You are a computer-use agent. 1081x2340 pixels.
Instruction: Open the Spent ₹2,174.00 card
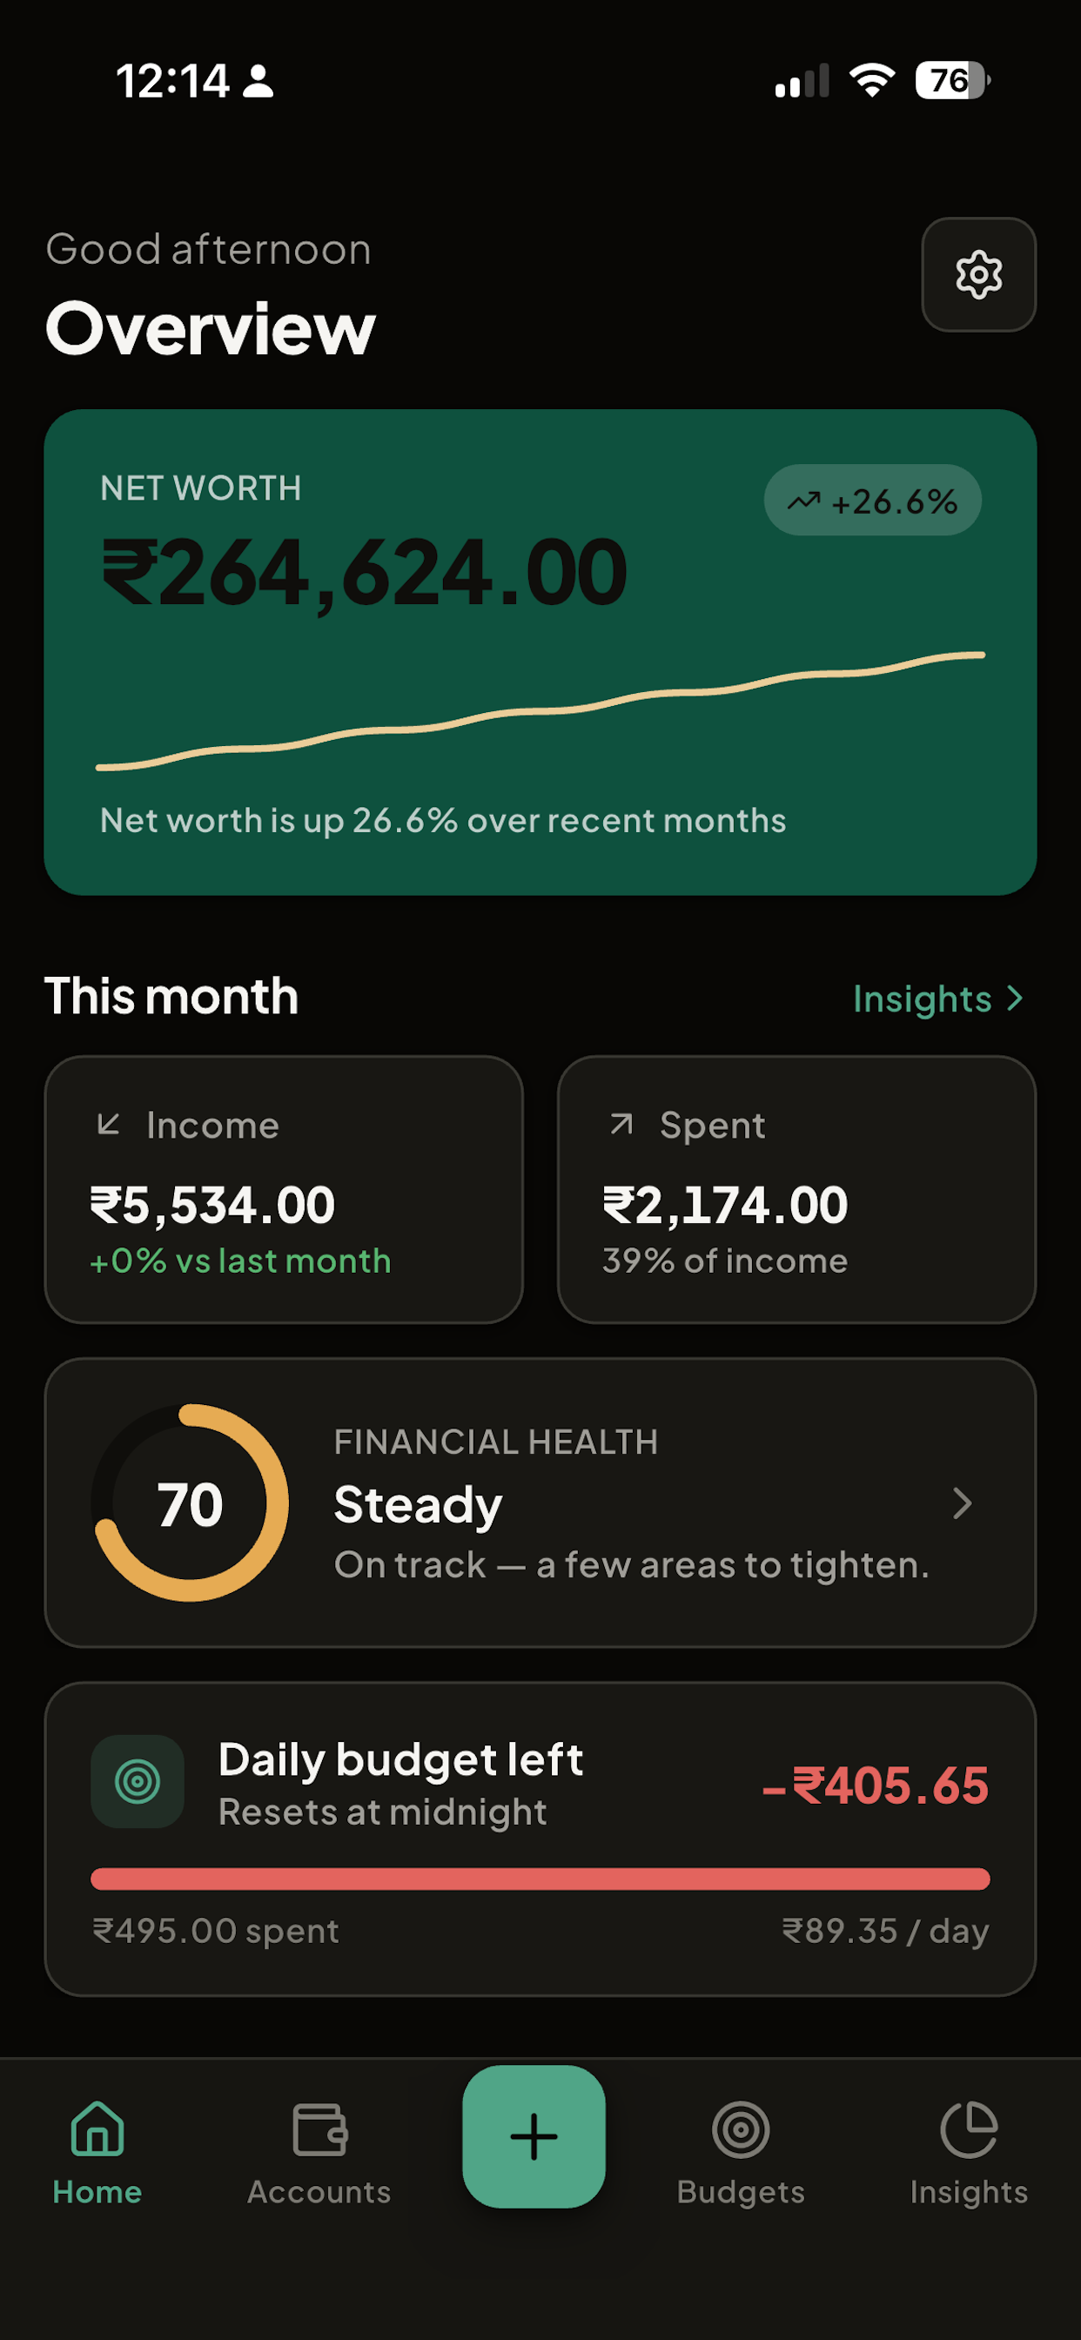796,1189
